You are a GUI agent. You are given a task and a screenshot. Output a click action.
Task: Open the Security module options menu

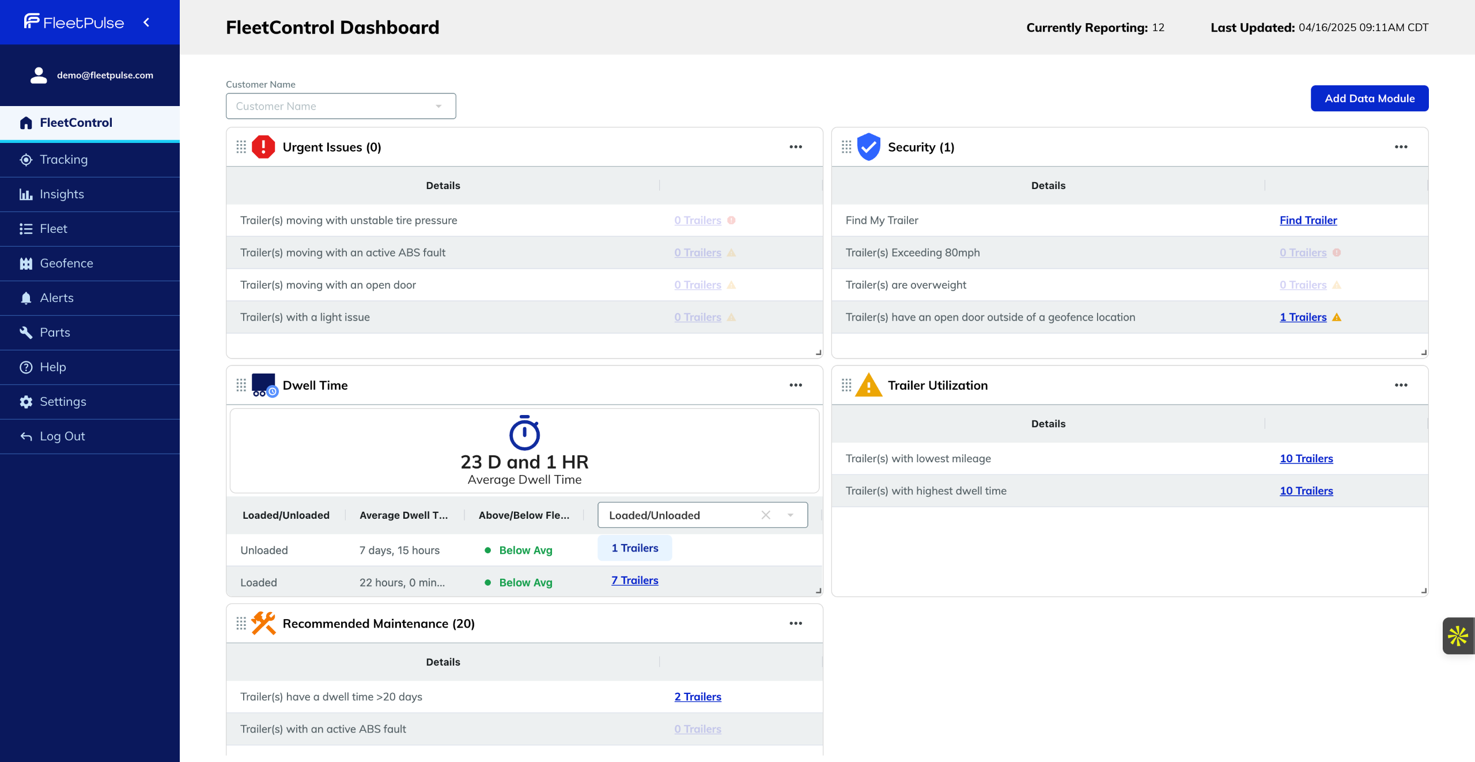point(1401,147)
